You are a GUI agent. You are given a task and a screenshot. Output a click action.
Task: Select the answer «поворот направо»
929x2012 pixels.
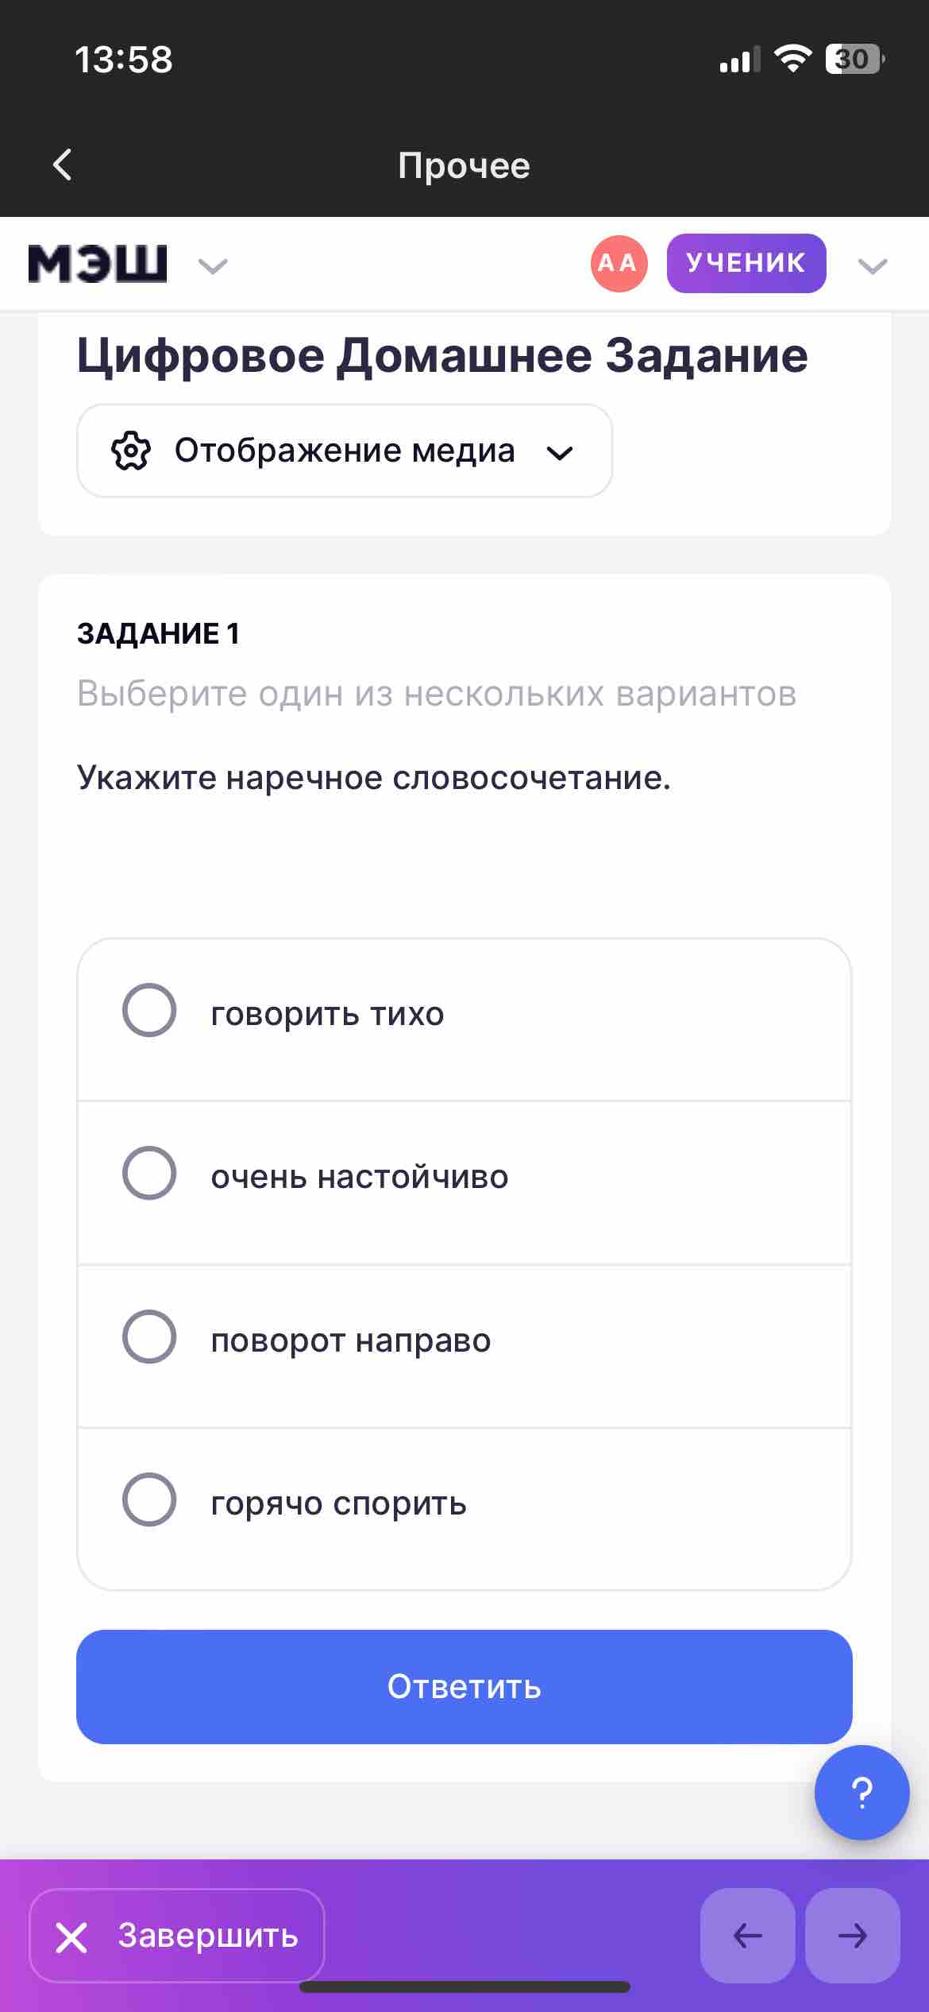pyautogui.click(x=464, y=1346)
